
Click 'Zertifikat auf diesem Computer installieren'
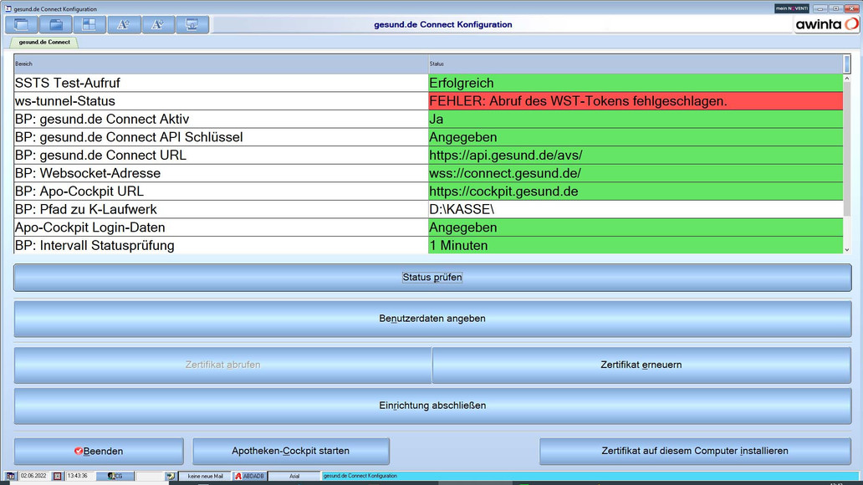(695, 452)
